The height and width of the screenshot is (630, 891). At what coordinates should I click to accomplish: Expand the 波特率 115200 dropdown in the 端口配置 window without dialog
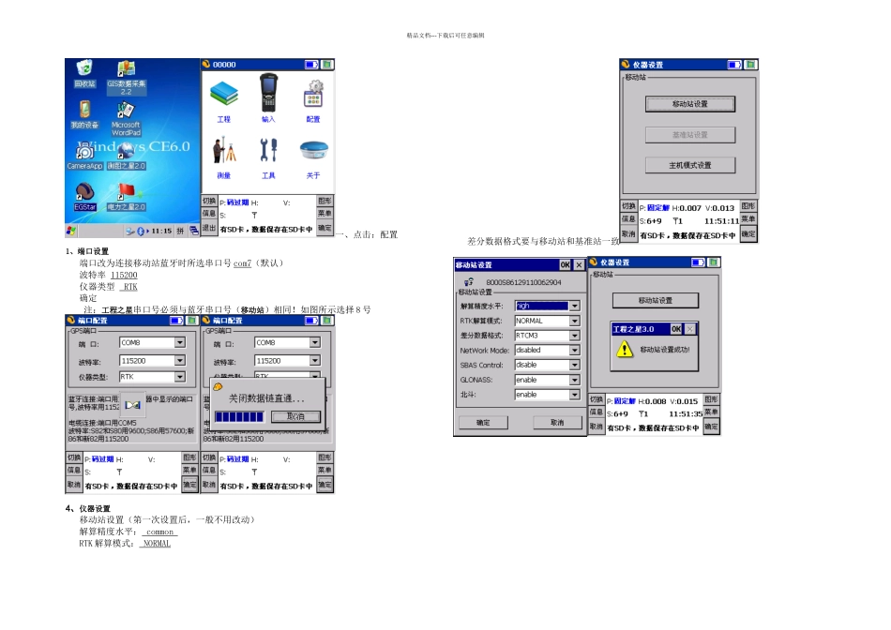179,361
